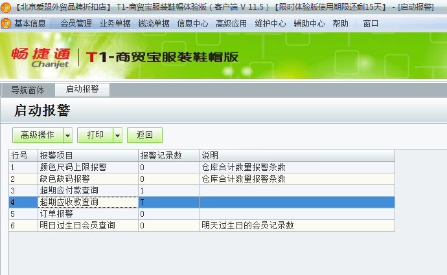Open the 会员管理 menu
This screenshot has height=275, width=447.
tap(76, 24)
